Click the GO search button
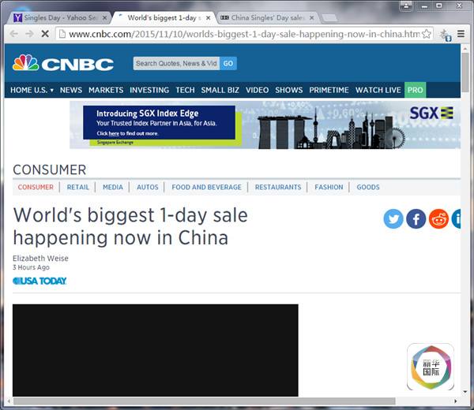The image size is (474, 410). [228, 63]
